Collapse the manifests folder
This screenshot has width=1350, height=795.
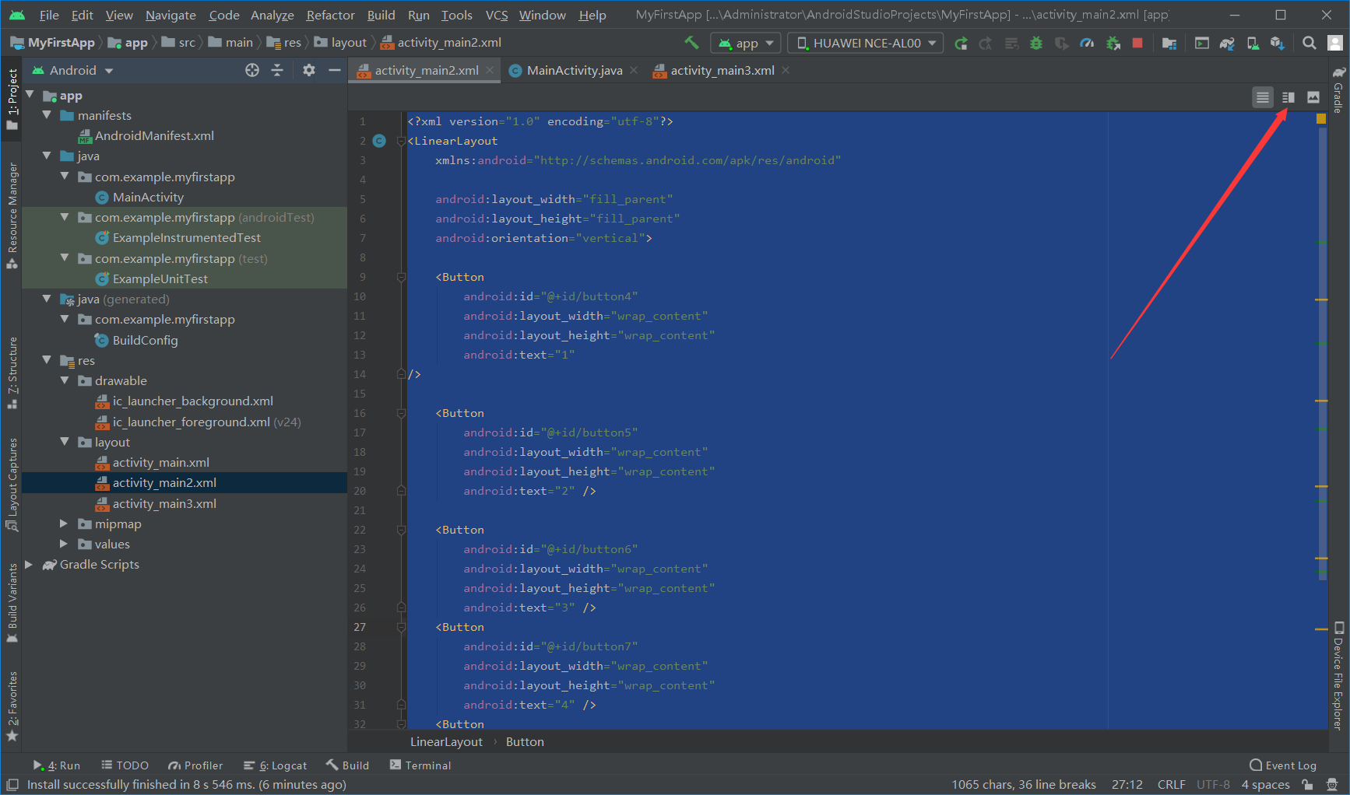click(47, 115)
